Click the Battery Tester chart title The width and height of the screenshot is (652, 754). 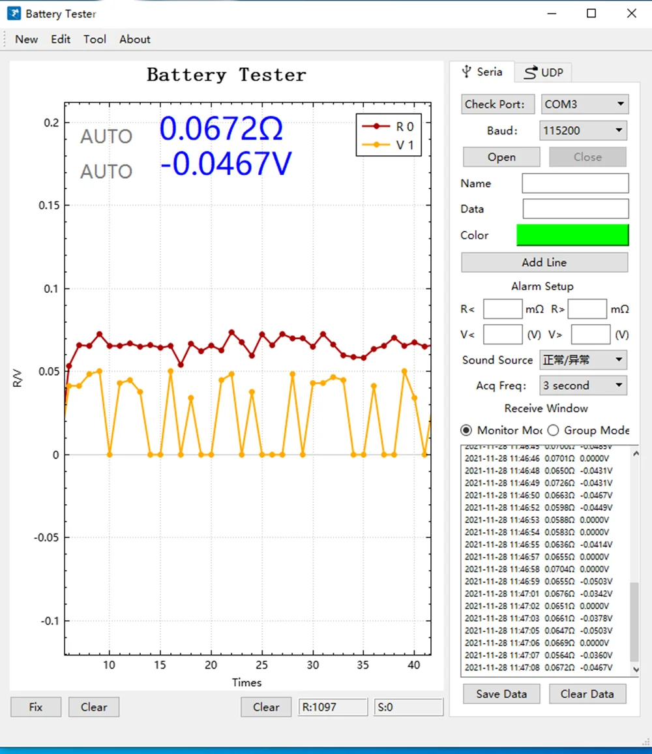click(x=226, y=75)
